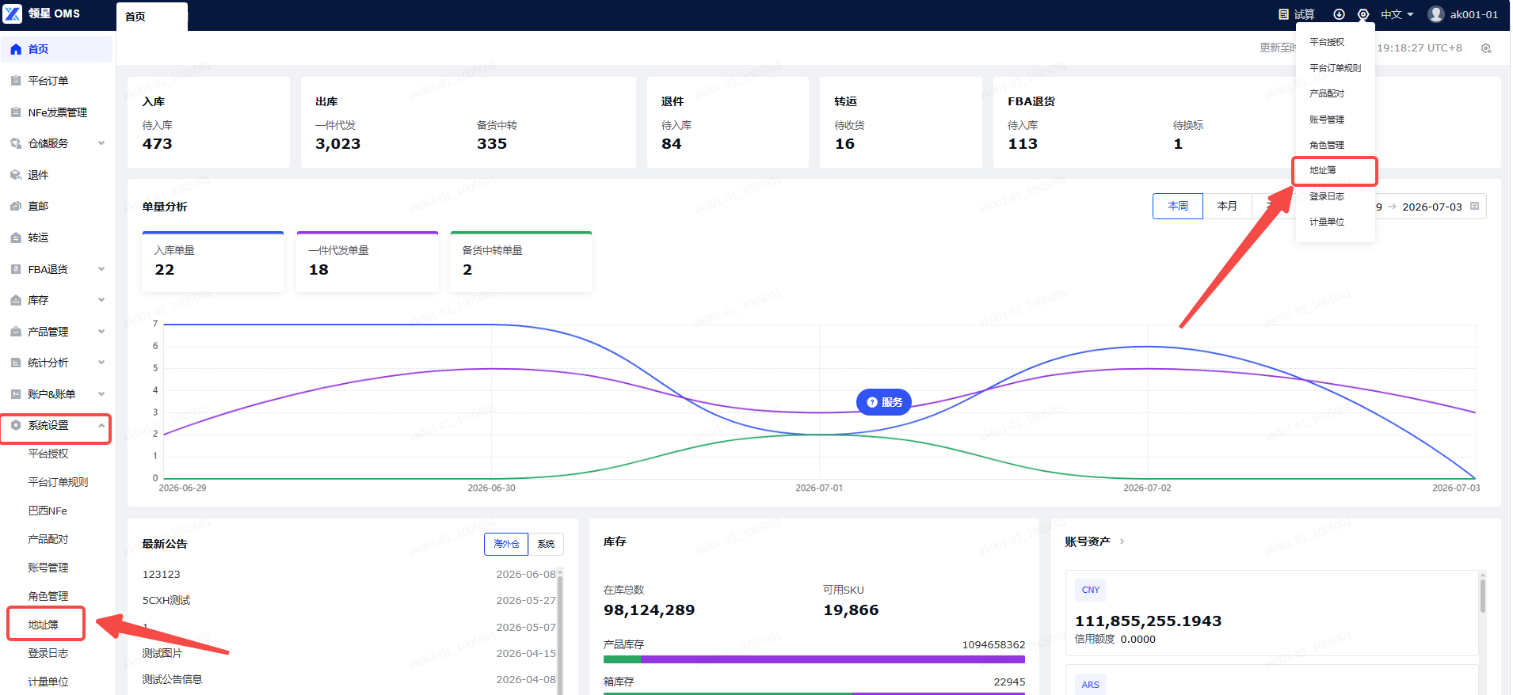1513x695 pixels.
Task: Open the download center icon in header
Action: click(x=1339, y=14)
